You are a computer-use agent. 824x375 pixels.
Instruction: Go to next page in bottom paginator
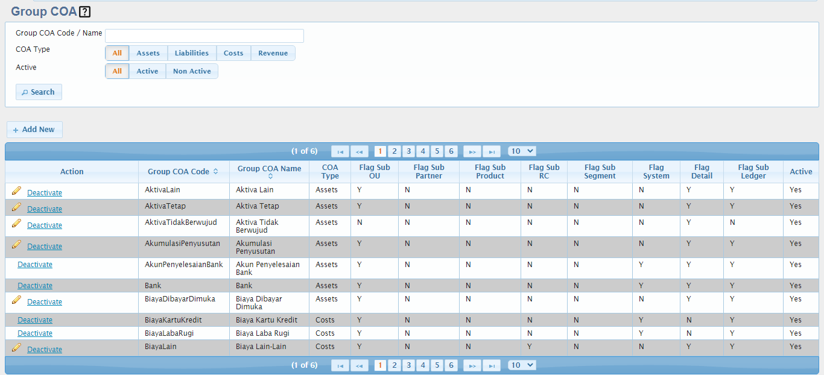point(472,365)
